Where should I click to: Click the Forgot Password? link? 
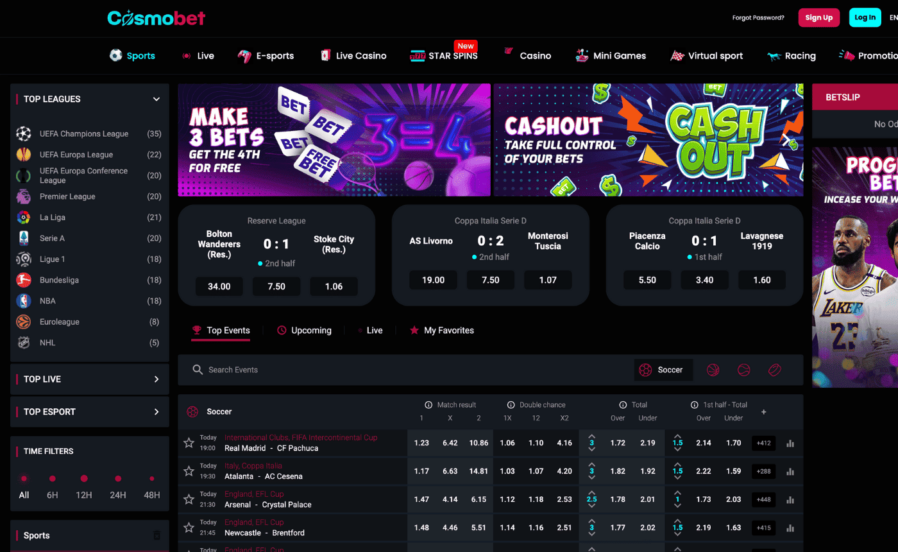[758, 18]
